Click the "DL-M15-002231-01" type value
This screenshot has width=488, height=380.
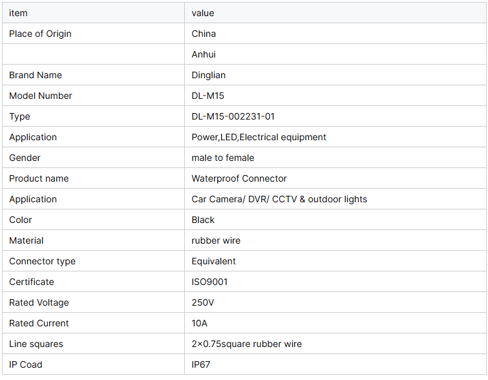pos(233,116)
